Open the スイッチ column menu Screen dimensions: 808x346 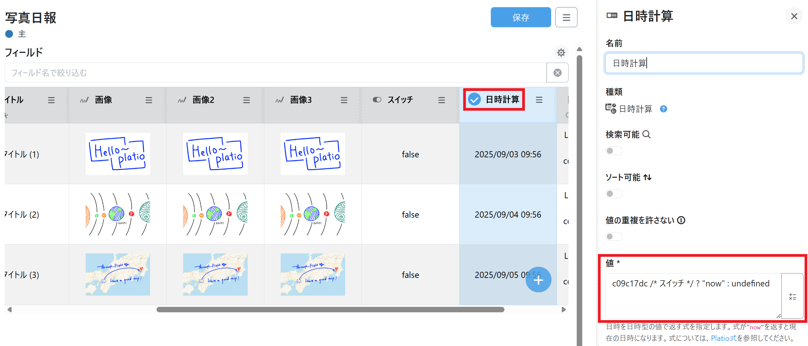point(441,100)
